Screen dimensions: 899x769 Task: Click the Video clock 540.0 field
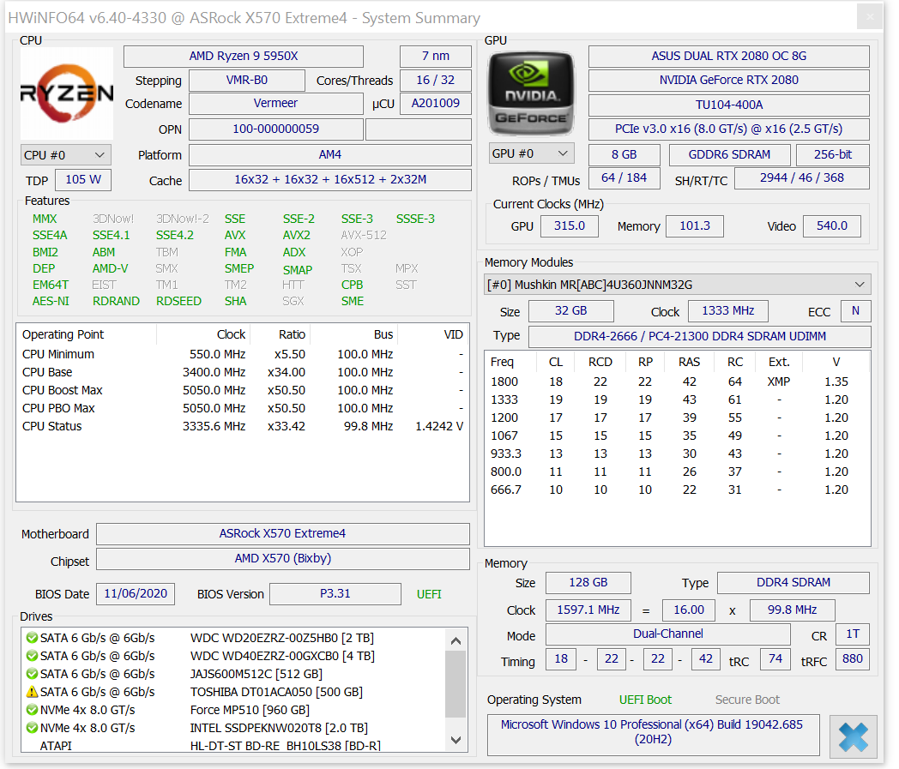click(832, 225)
